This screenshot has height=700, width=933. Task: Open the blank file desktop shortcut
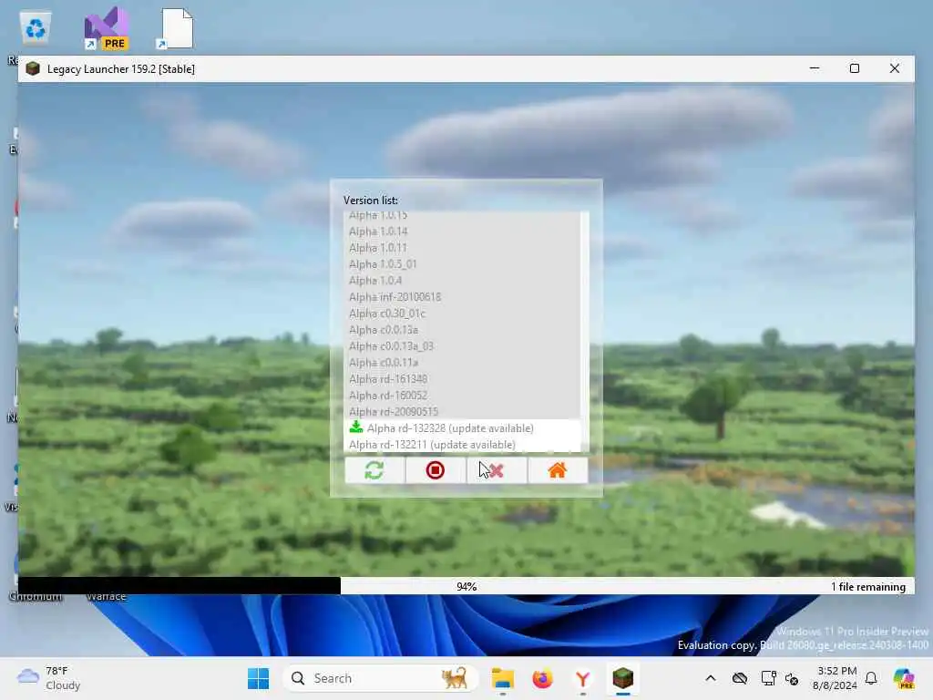[176, 28]
